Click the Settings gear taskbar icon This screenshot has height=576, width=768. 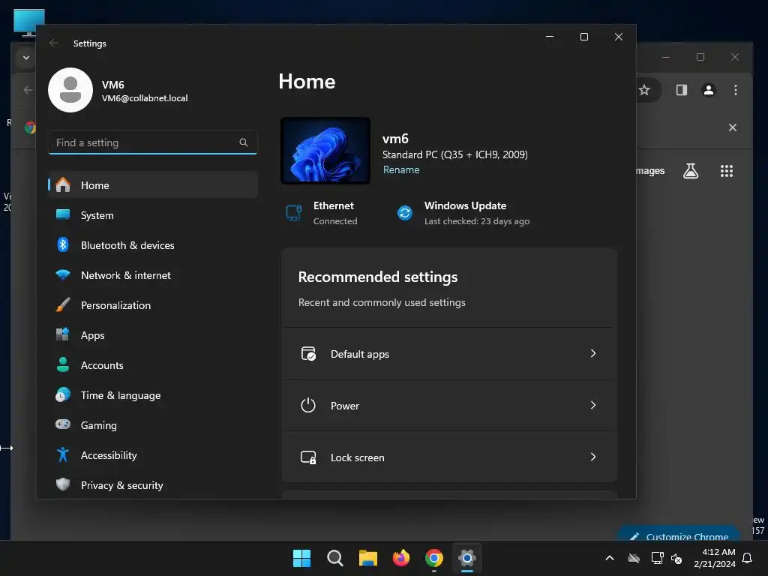pyautogui.click(x=466, y=558)
